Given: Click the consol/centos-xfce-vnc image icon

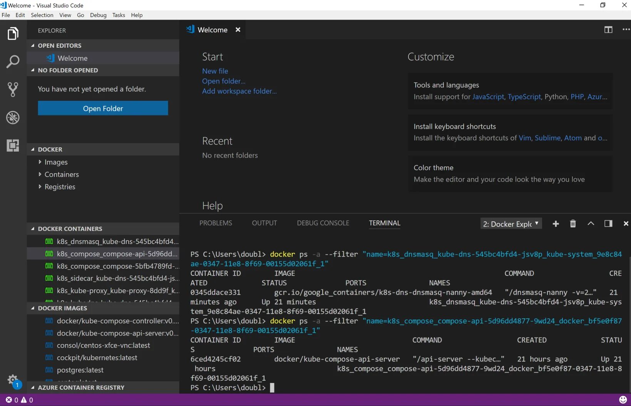Looking at the screenshot, I should coord(49,345).
